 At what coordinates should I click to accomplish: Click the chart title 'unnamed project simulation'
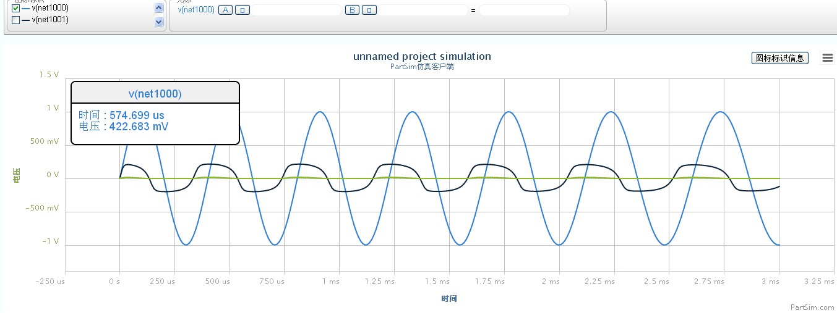pyautogui.click(x=422, y=56)
